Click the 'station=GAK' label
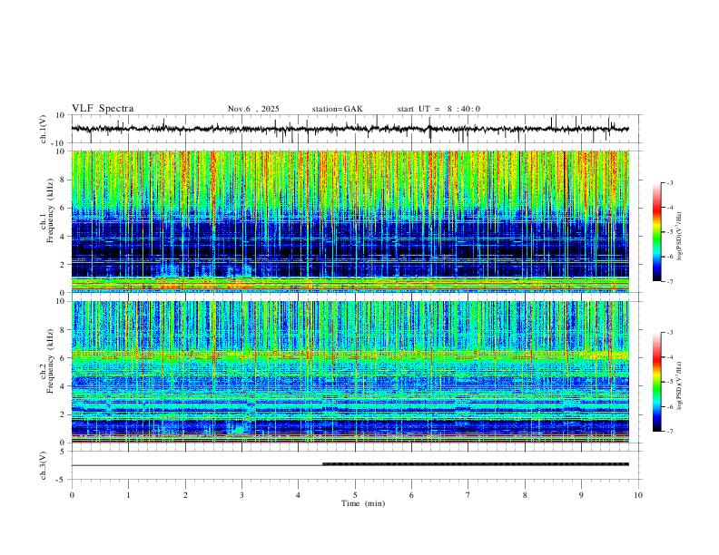The width and height of the screenshot is (719, 555). (x=337, y=109)
